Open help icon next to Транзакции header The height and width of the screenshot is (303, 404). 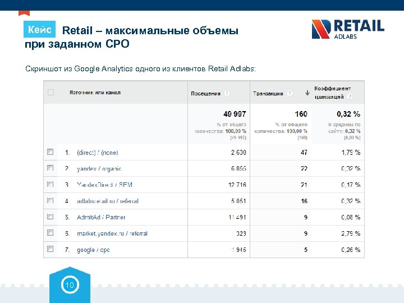pyautogui.click(x=290, y=93)
